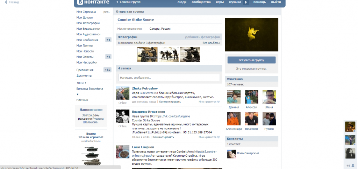Screen dimensions: 358x169
Task: Click contact Вова Самарский's avatar
Action: tap(231, 154)
